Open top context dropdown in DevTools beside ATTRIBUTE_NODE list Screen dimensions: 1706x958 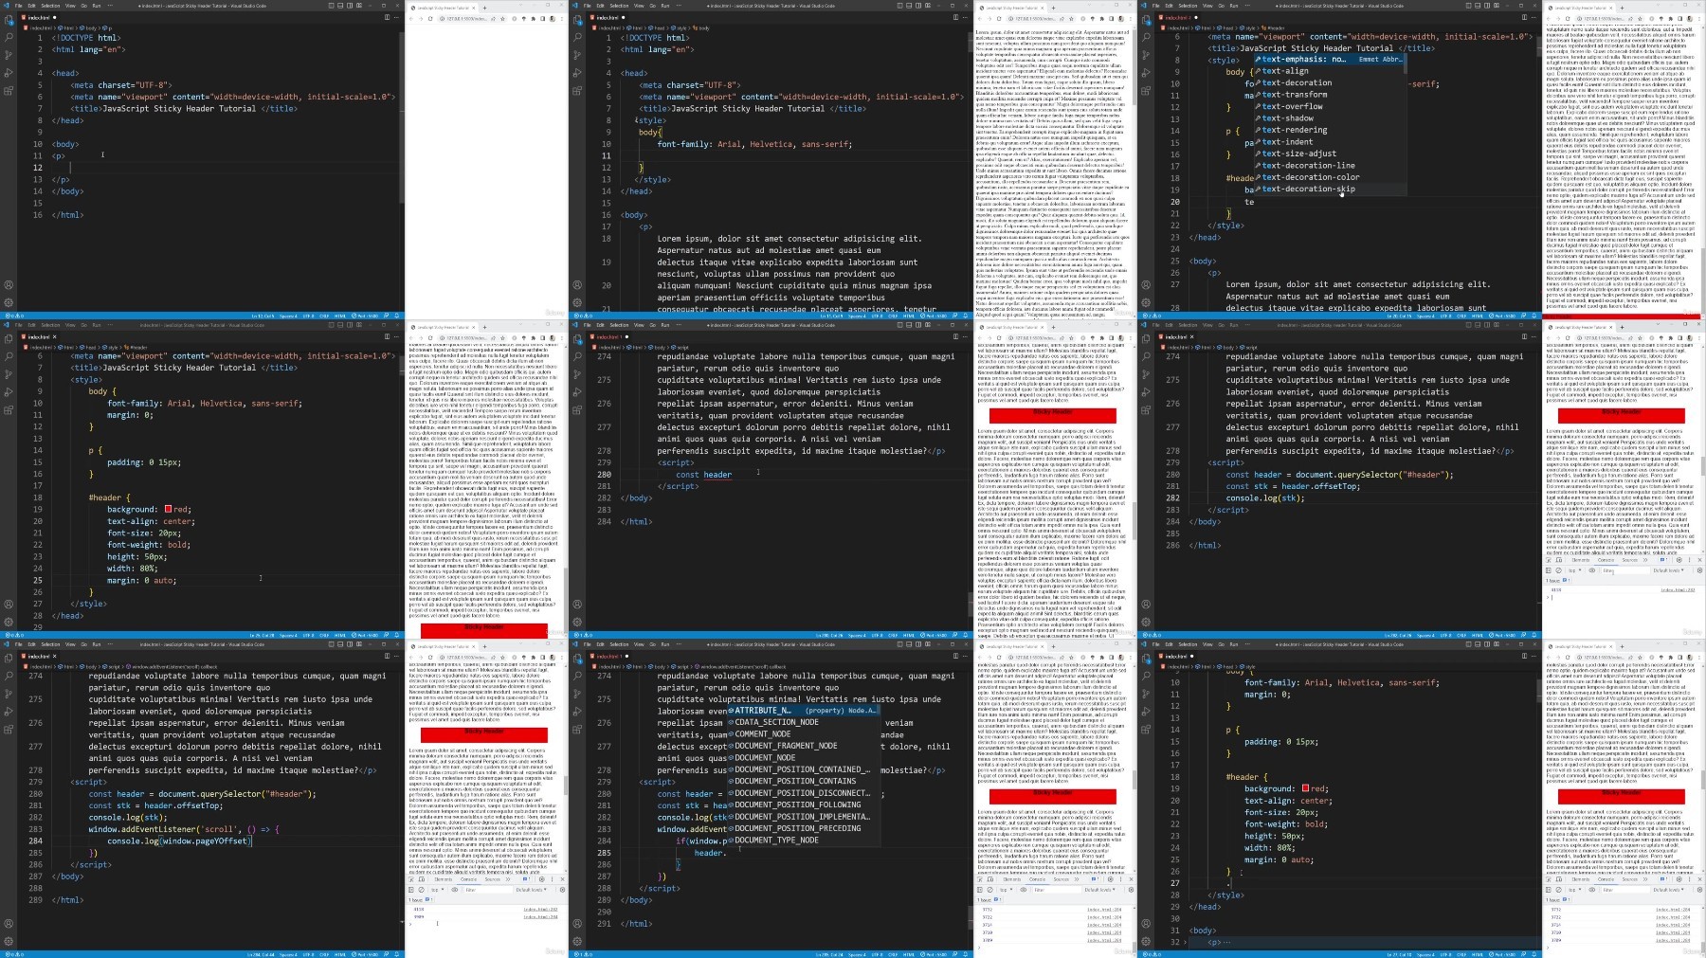1006,890
